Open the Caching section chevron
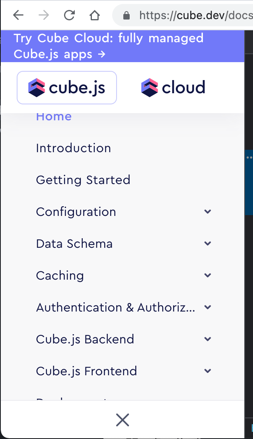 tap(207, 275)
